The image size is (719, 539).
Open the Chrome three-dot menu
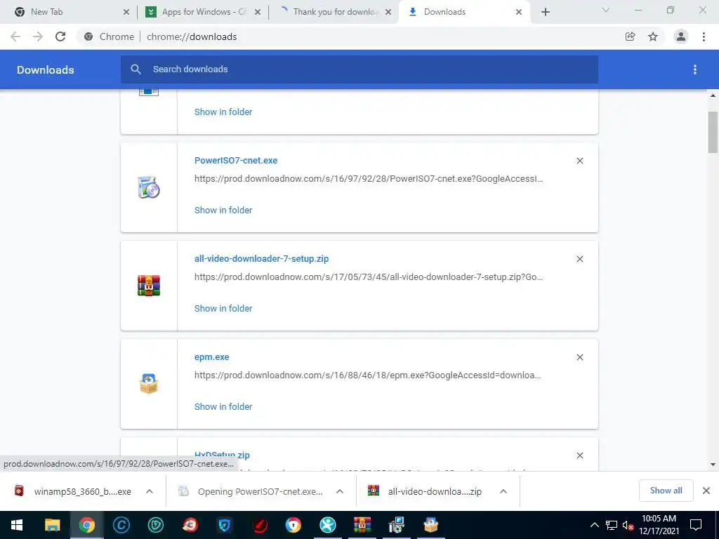[704, 36]
